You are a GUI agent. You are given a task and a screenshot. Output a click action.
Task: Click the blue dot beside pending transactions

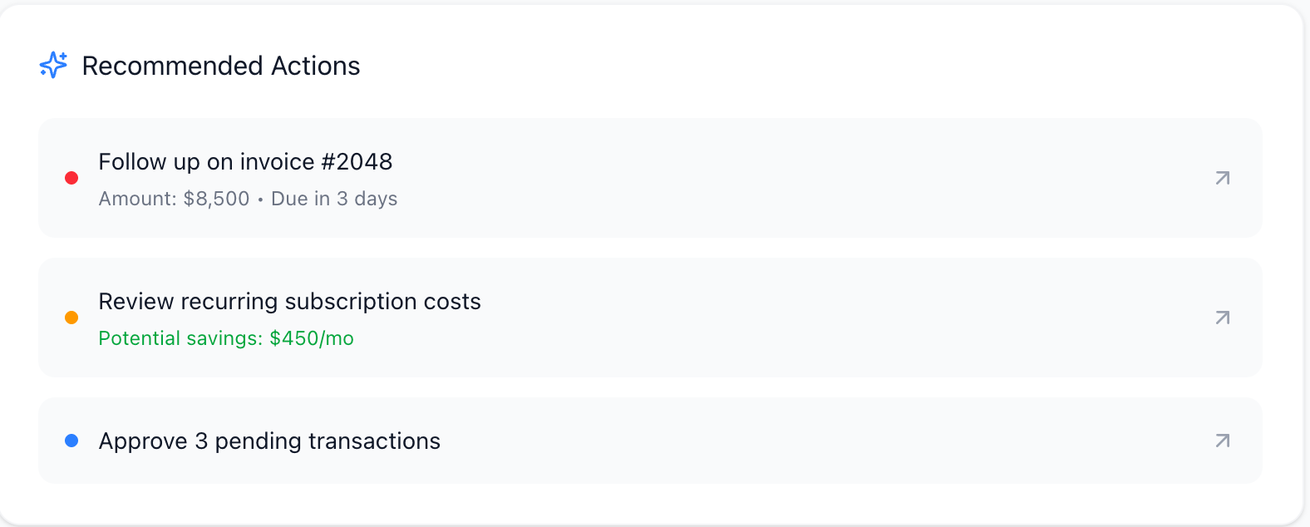coord(71,441)
